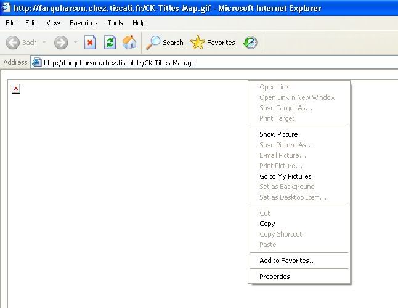Open the History clock icon
The width and height of the screenshot is (398, 308).
(250, 43)
